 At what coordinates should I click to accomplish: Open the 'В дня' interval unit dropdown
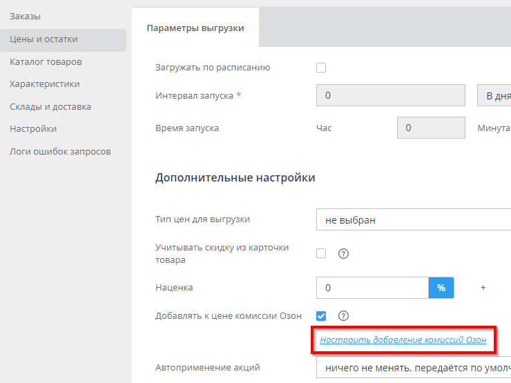[x=494, y=95]
